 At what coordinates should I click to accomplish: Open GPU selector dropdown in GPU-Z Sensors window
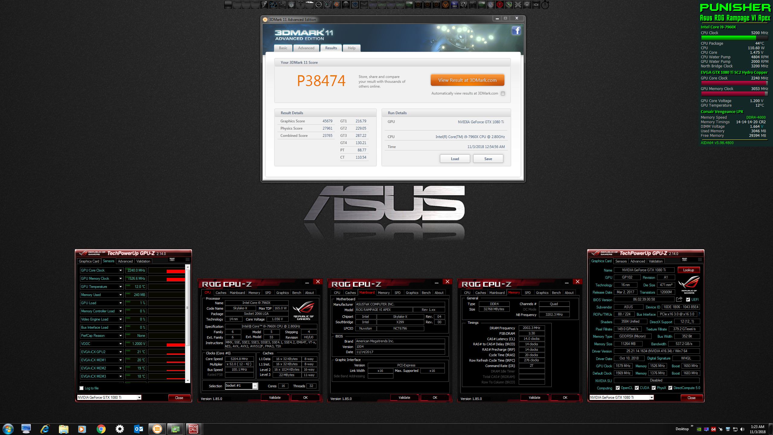(139, 398)
